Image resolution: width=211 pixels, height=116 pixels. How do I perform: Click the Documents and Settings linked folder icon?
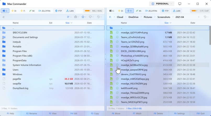click(x=4, y=37)
